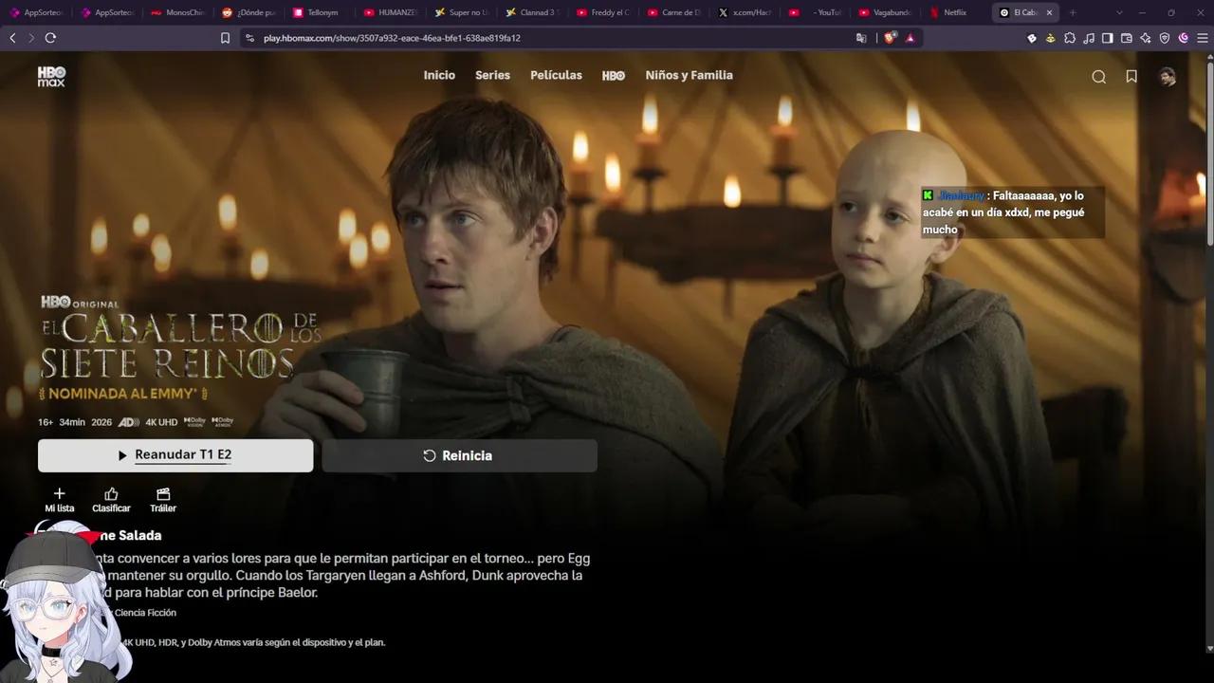Screen dimensions: 1214x683
Task: Open the media playlist music note icon
Action: click(x=1089, y=38)
